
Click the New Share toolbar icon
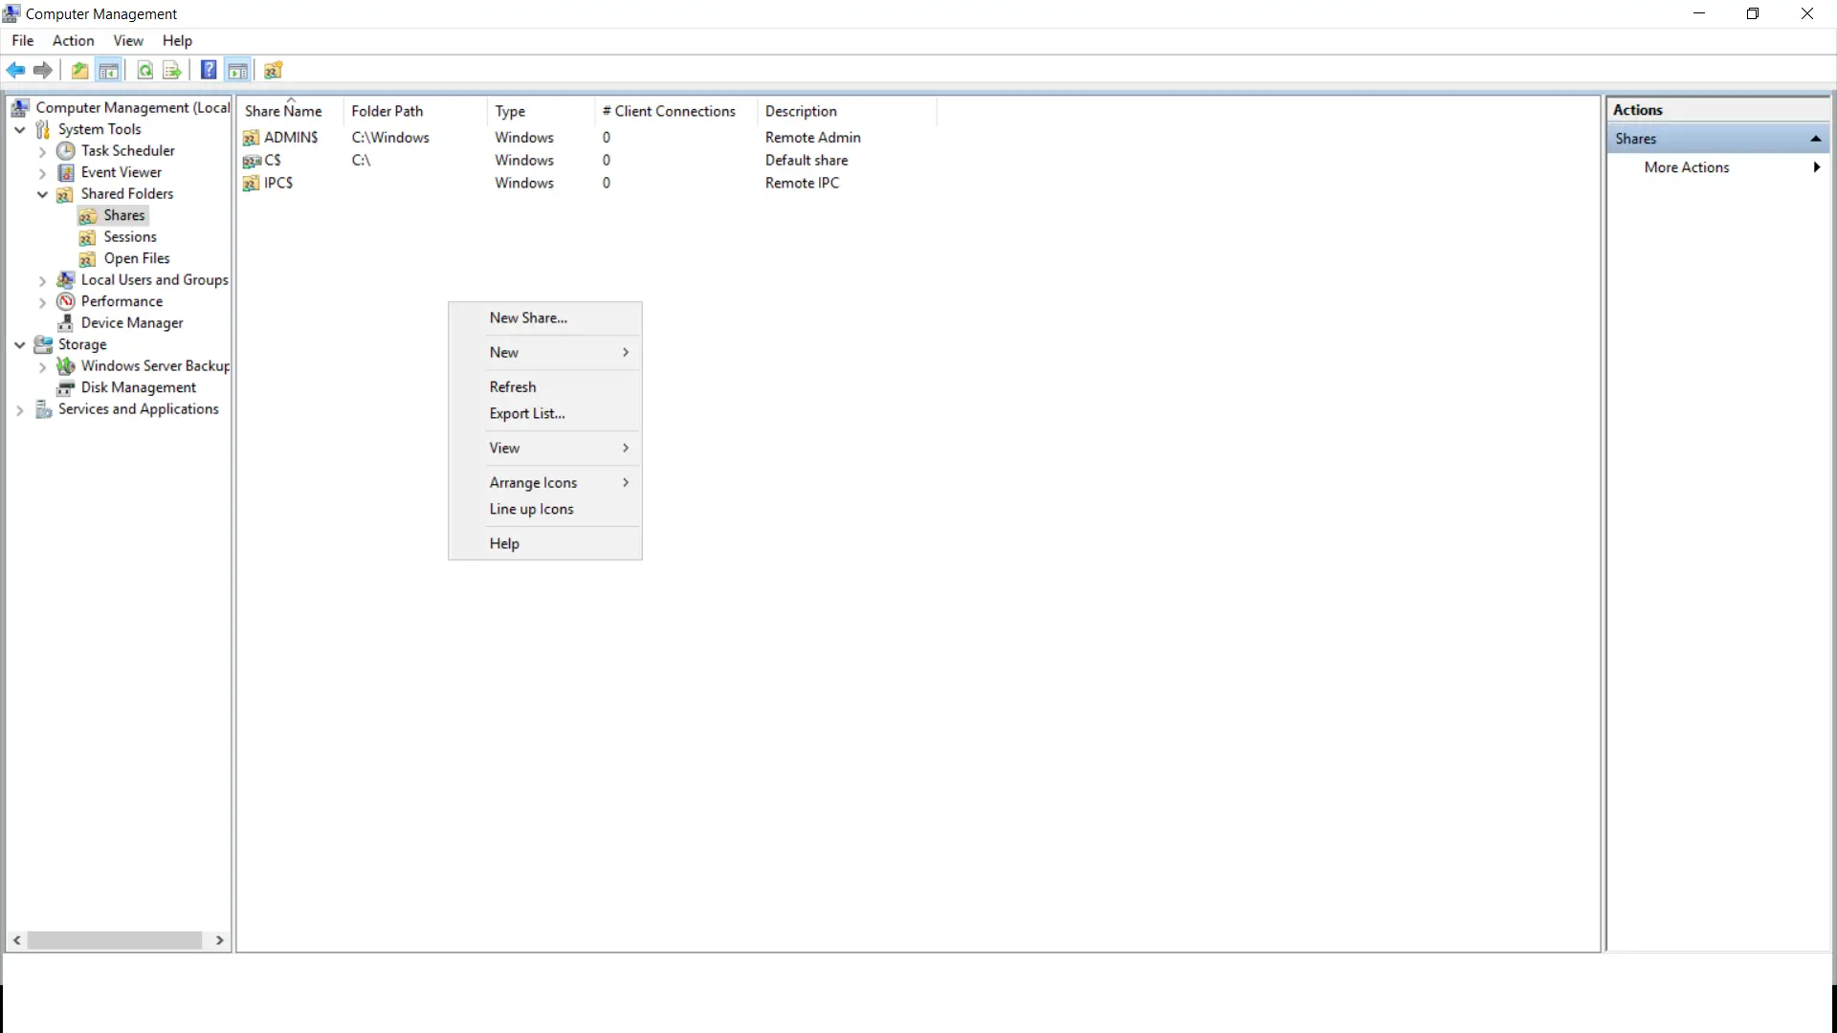click(x=274, y=70)
